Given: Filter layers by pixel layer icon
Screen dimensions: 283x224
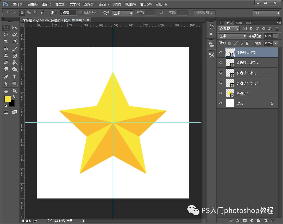Looking at the screenshot, I should [x=245, y=28].
